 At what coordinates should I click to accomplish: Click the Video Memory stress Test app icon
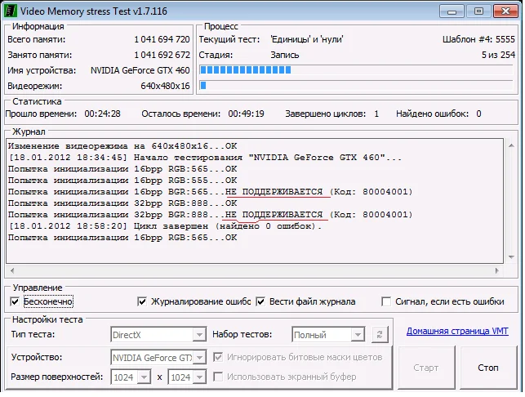[x=10, y=11]
